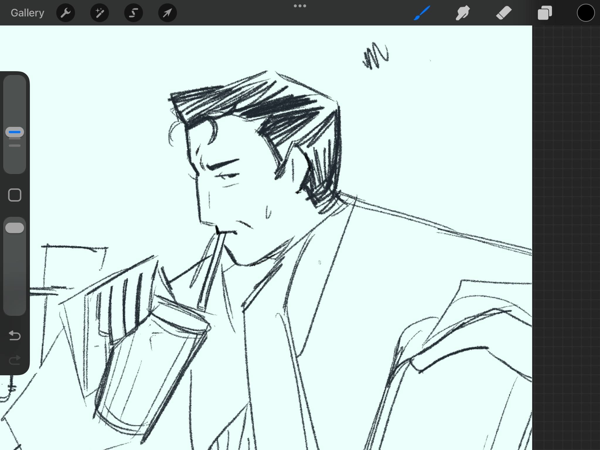
Task: Activate the Transform arrow tool
Action: click(x=167, y=13)
